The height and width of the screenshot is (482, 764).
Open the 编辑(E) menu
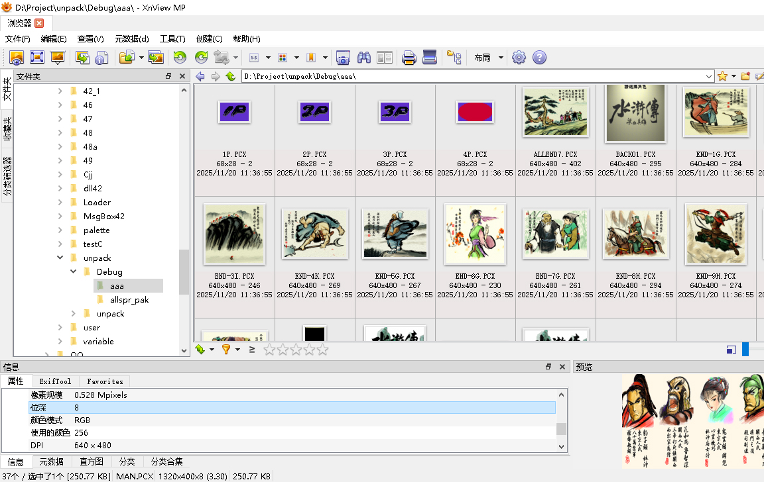54,39
